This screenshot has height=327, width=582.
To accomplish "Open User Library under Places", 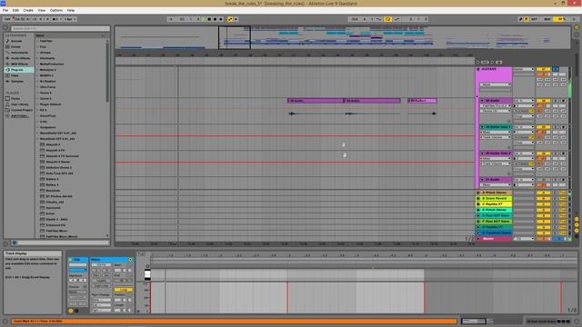I will point(19,104).
